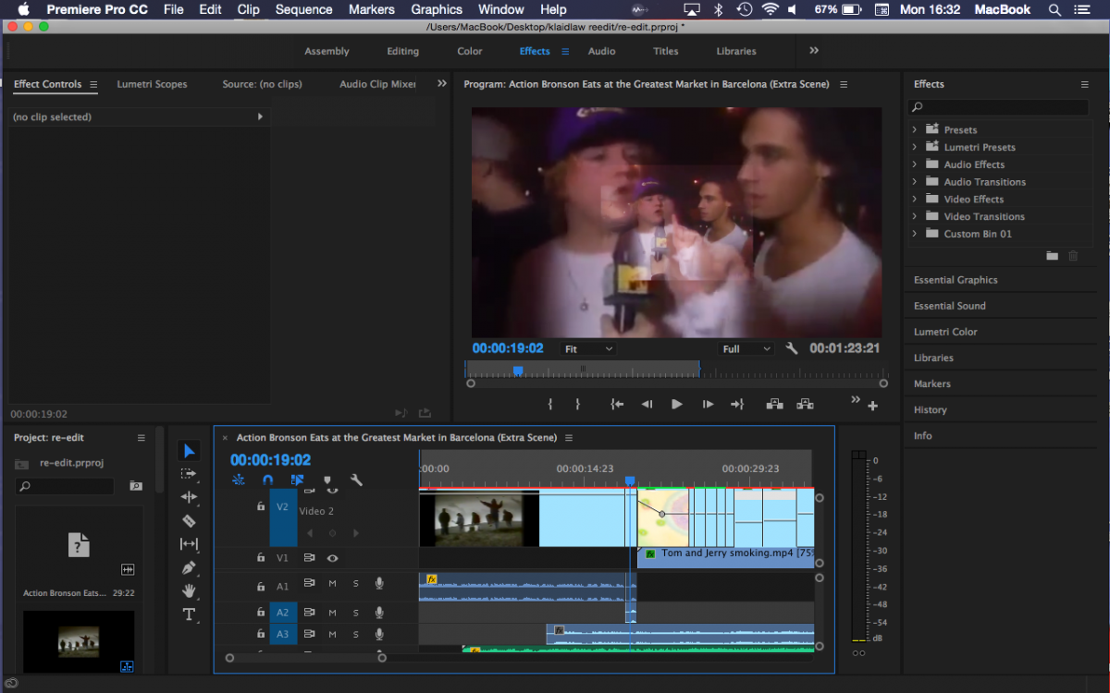Open the Fit zoom level dropdown

[x=588, y=349]
